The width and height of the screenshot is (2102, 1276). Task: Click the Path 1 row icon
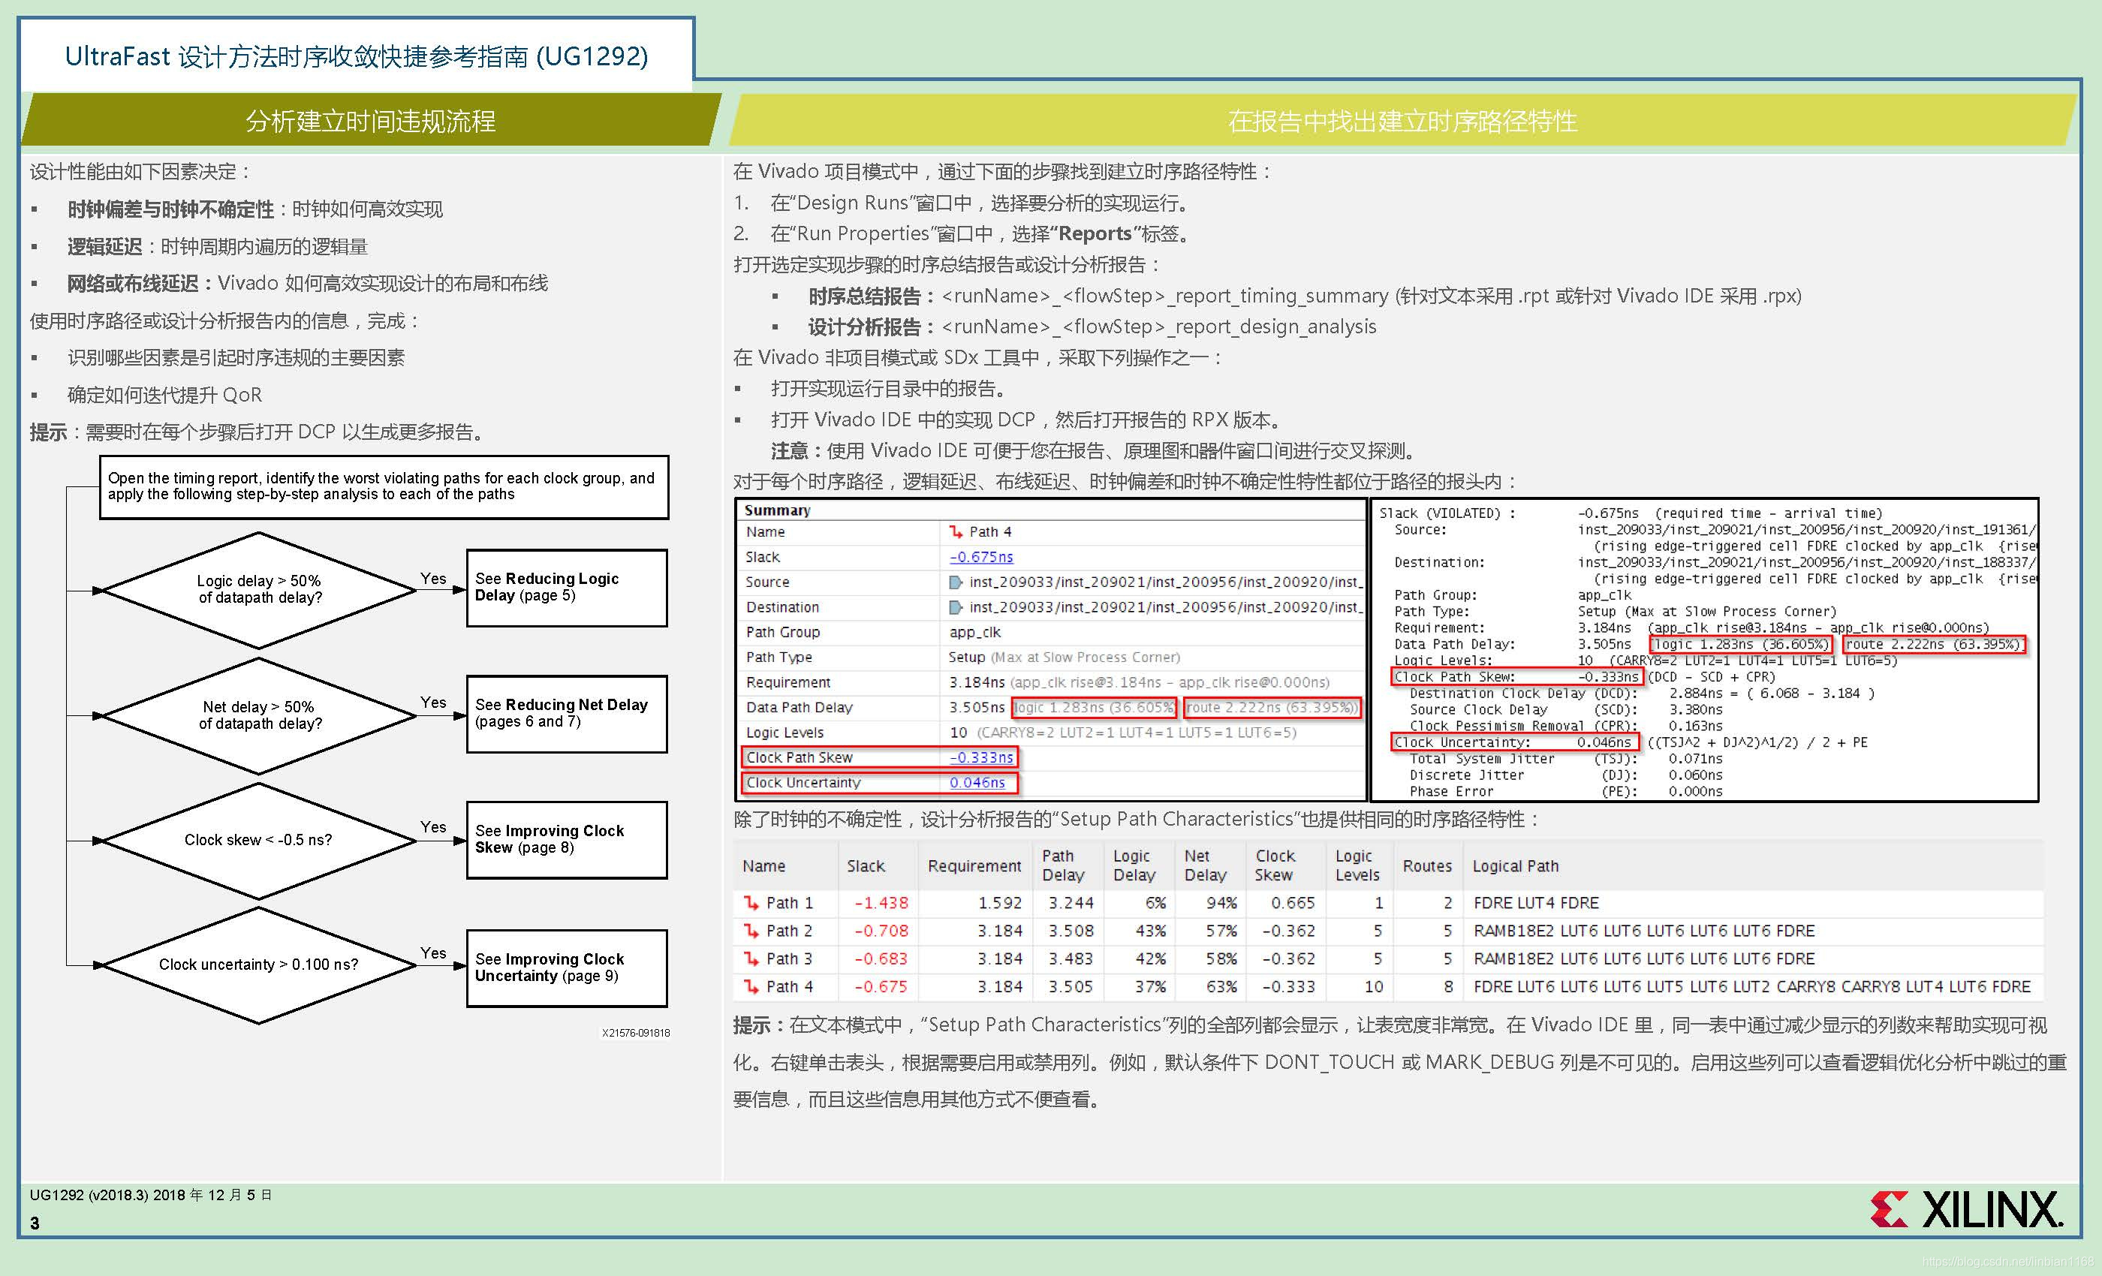click(x=751, y=902)
